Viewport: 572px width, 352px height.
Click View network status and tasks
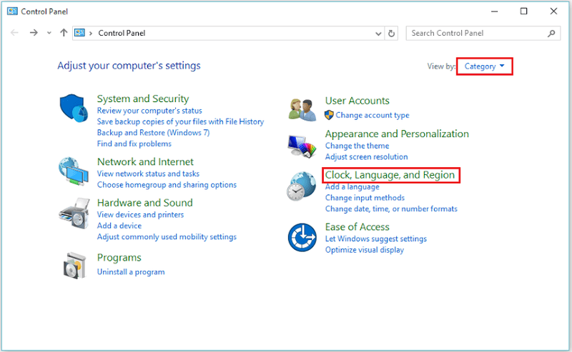pyautogui.click(x=149, y=174)
